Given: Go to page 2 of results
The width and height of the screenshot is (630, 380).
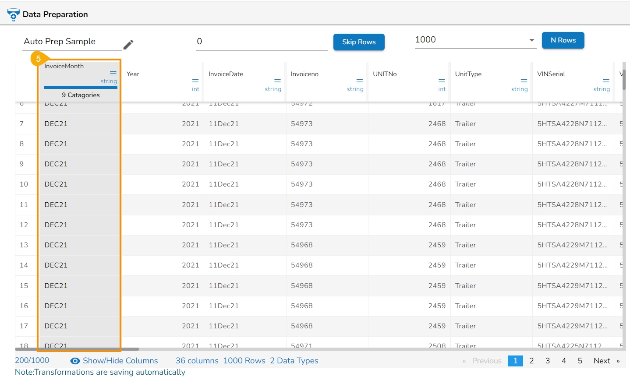Looking at the screenshot, I should click(x=531, y=361).
